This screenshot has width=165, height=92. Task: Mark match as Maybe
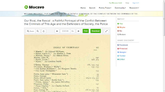point(121,27)
